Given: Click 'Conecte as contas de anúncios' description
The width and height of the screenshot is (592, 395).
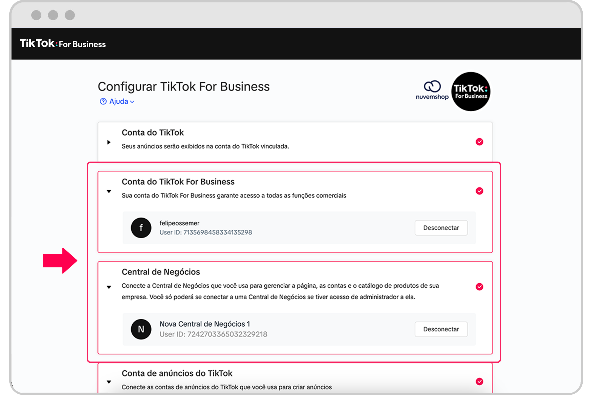Looking at the screenshot, I should click(x=227, y=387).
